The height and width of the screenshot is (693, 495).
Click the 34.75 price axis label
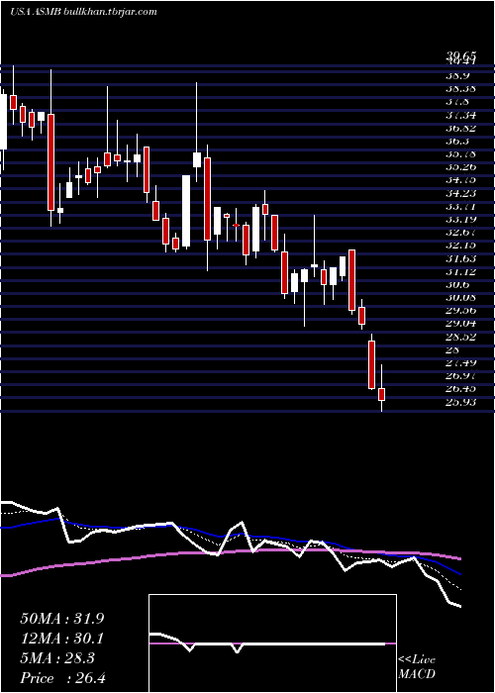[x=460, y=179]
